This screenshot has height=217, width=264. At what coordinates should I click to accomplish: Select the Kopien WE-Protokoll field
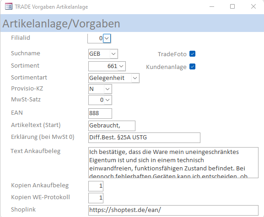(x=96, y=198)
